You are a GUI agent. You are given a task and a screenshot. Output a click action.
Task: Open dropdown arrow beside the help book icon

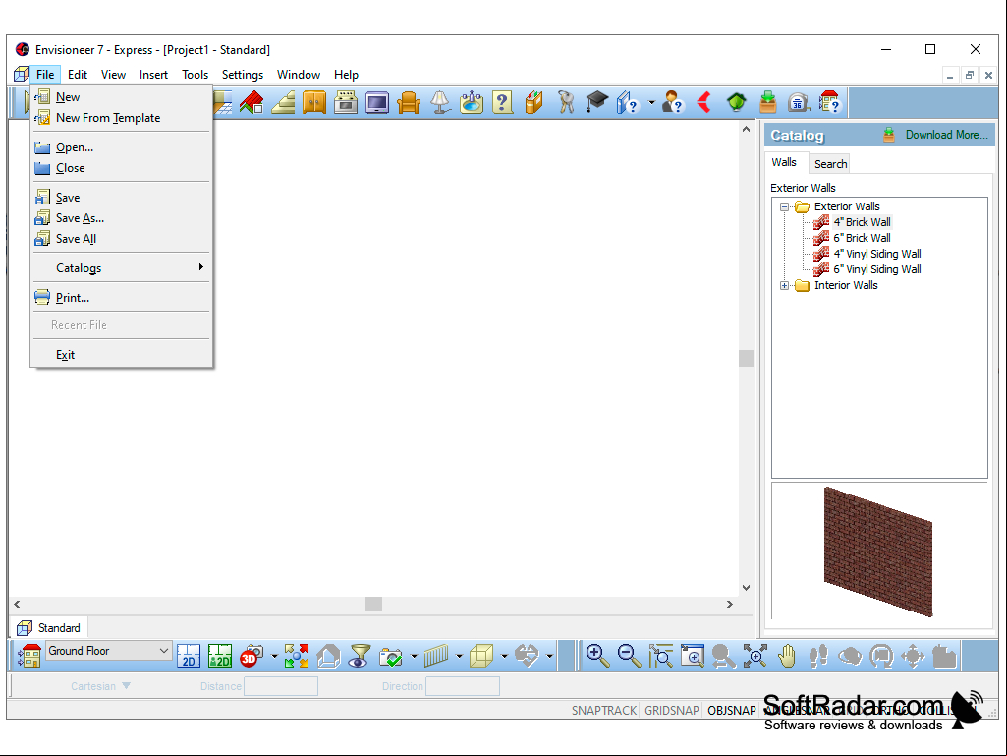click(651, 103)
